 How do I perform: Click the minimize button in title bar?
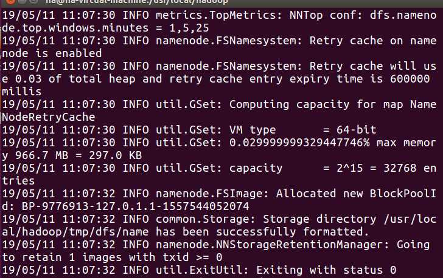(x=23, y=1)
